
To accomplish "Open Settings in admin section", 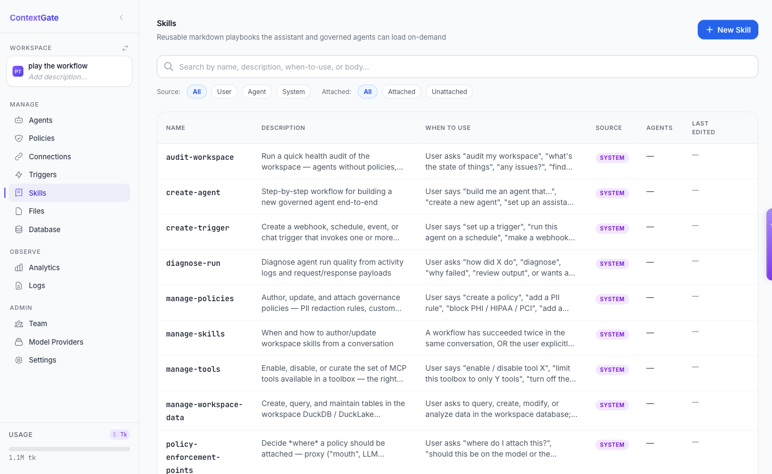I will [69, 360].
